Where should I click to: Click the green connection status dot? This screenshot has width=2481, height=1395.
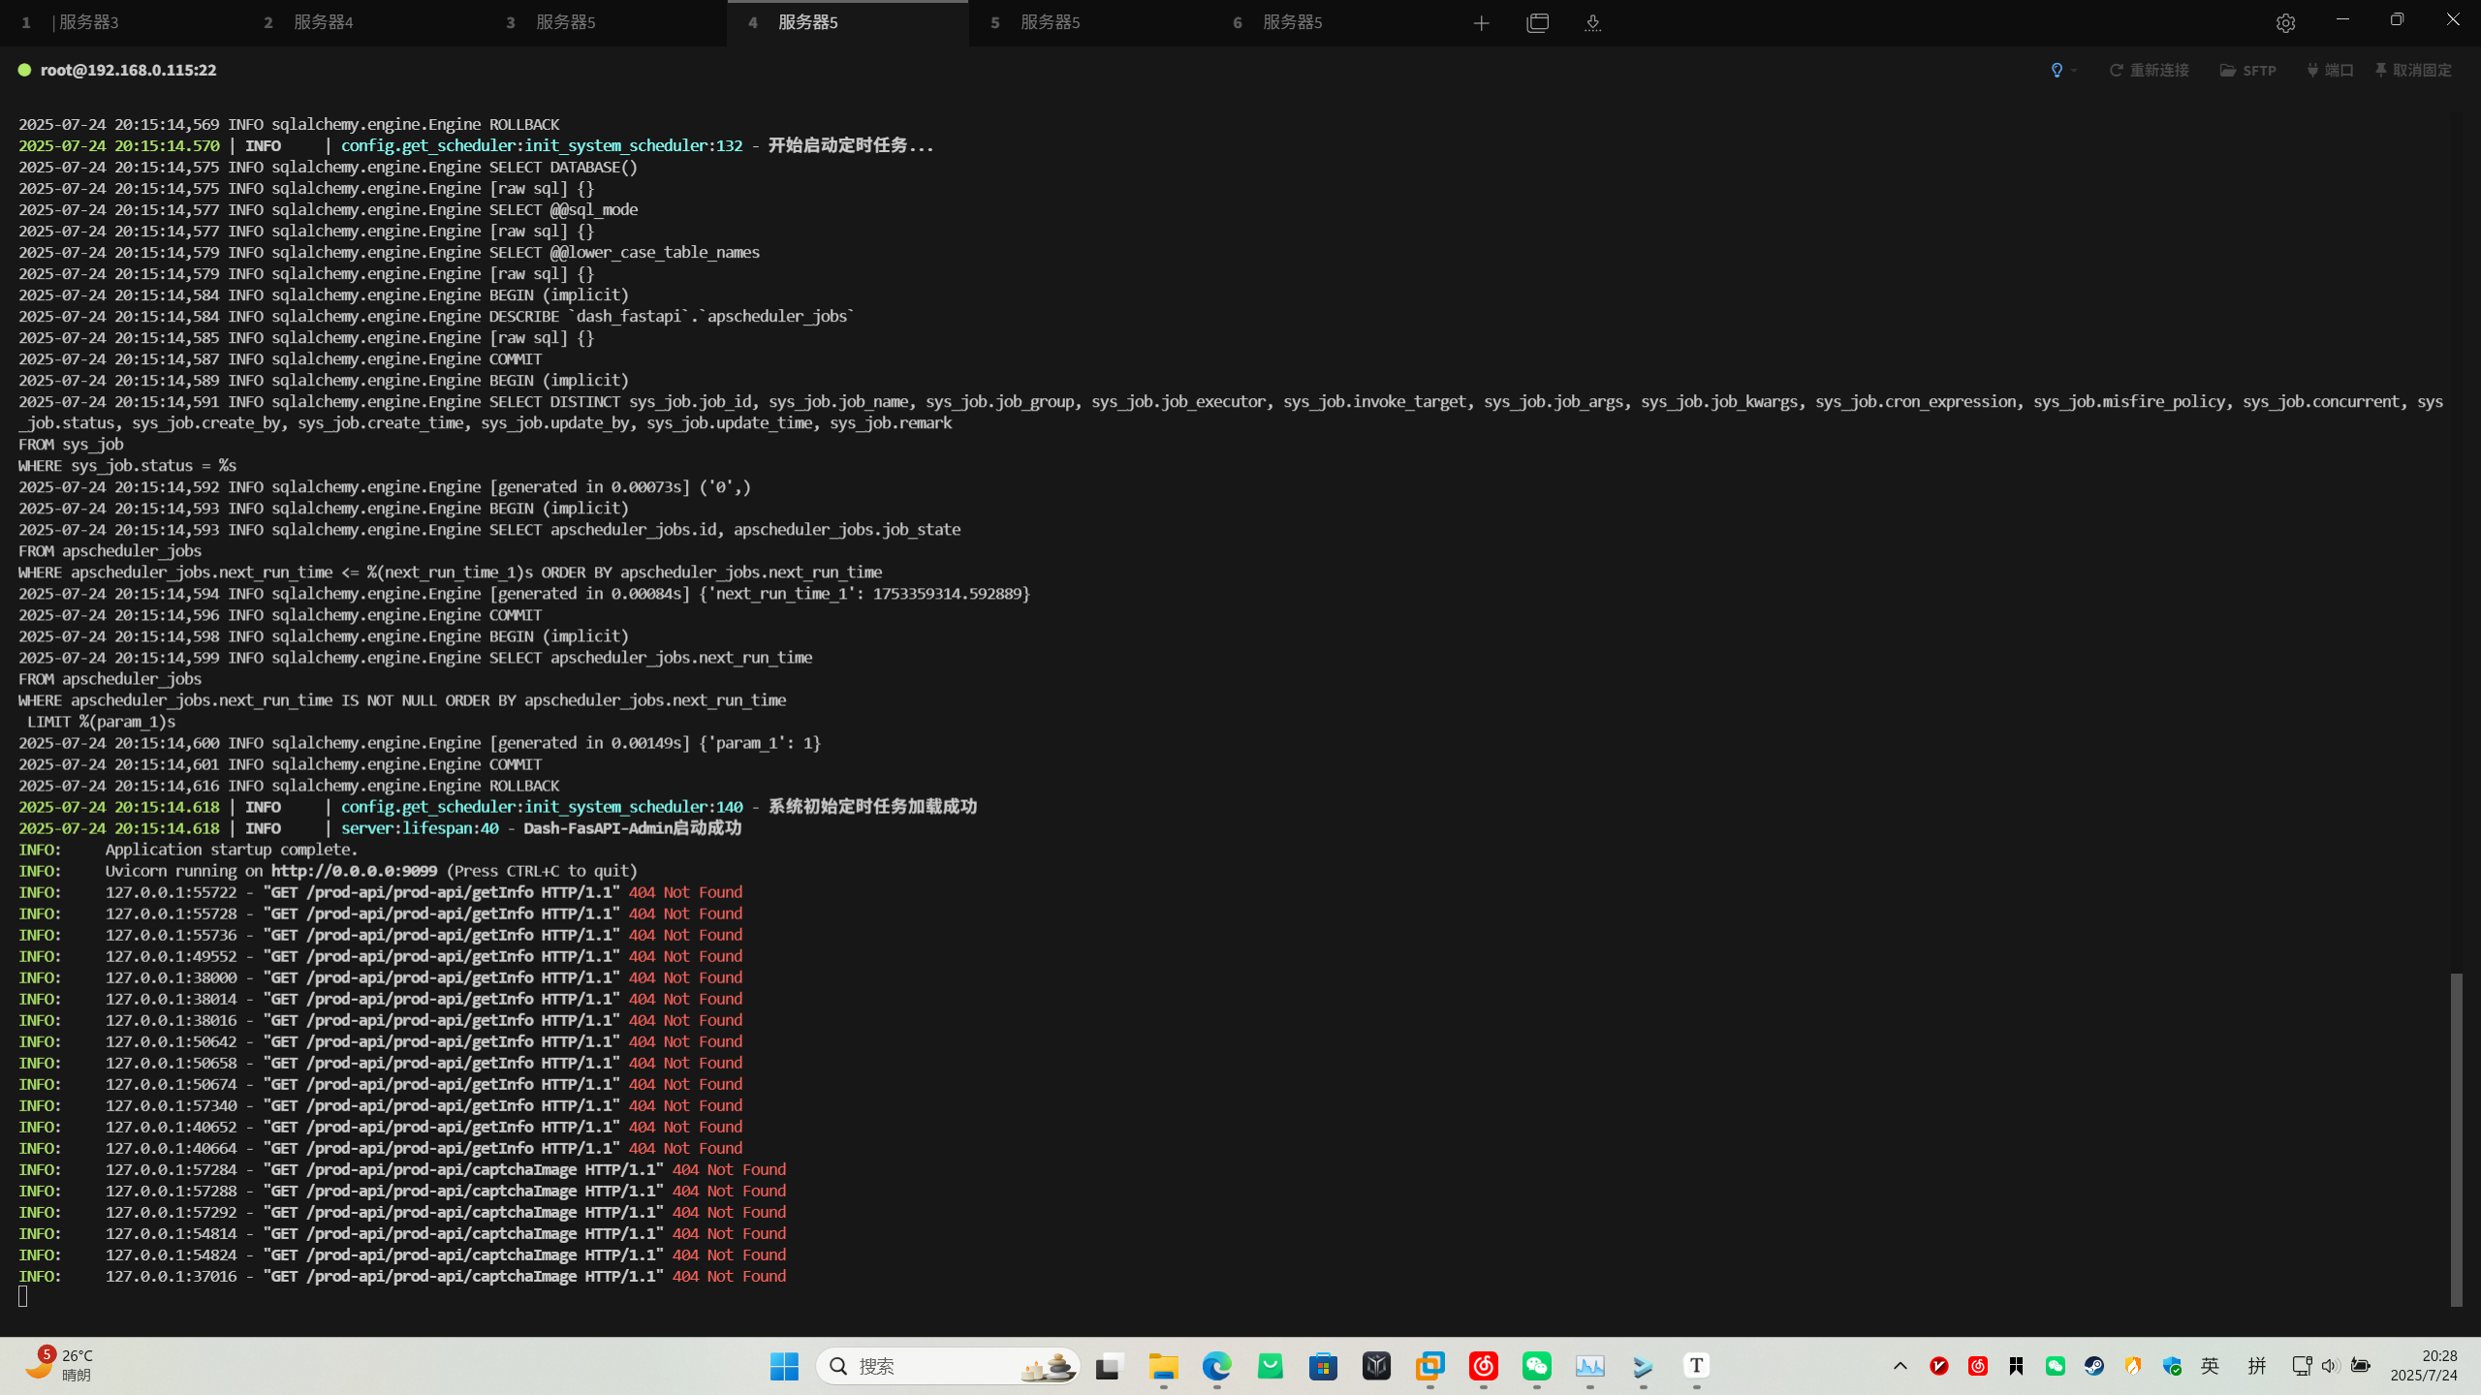click(x=24, y=70)
